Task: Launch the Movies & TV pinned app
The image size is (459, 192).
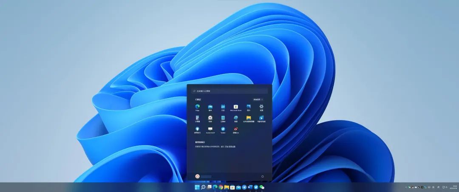Action: [261, 119]
